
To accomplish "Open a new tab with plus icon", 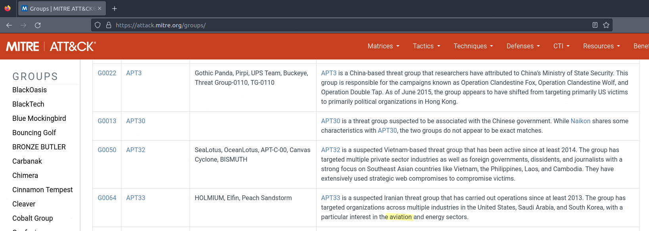I will pyautogui.click(x=114, y=9).
